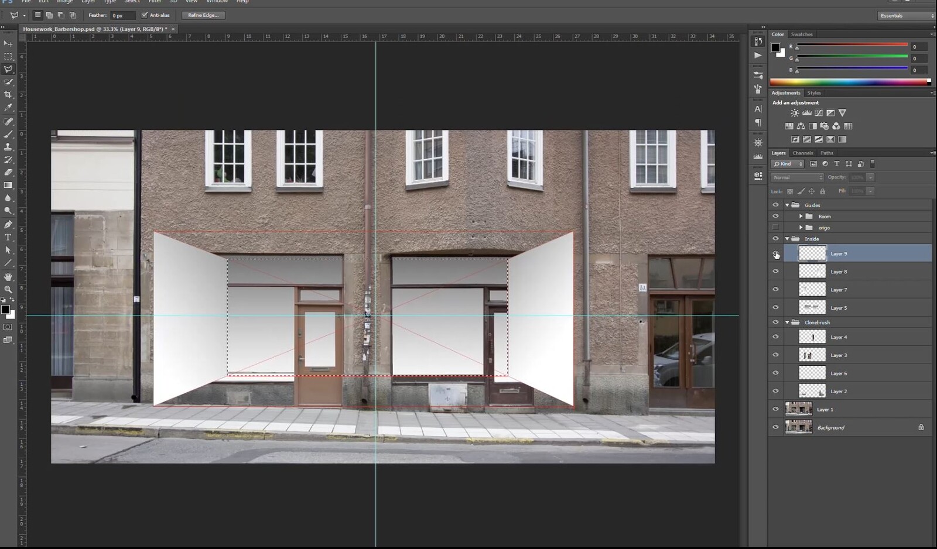Add a Photo Filter adjustment

(x=825, y=126)
